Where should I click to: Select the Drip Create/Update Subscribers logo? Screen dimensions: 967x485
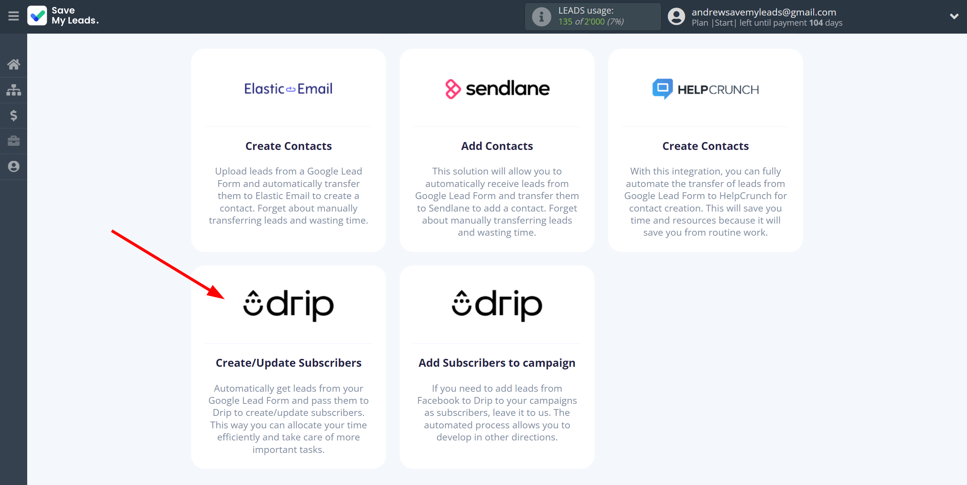(x=289, y=305)
